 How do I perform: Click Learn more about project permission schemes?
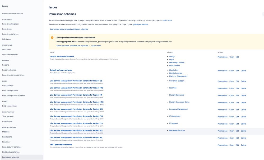[69, 29]
